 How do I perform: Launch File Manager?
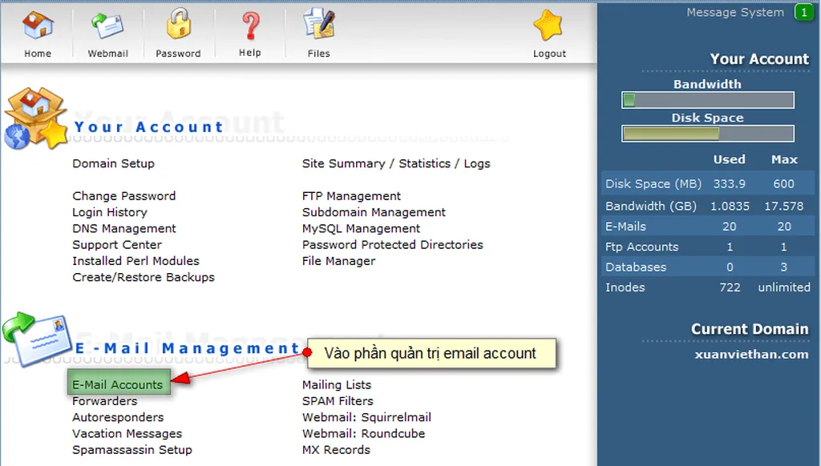(339, 261)
